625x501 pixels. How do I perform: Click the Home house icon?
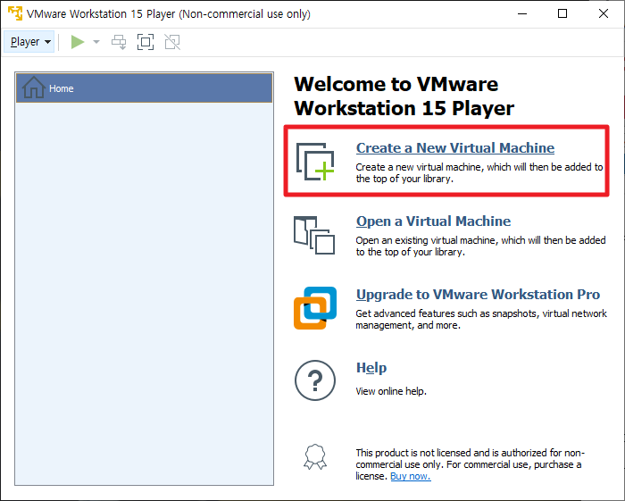(34, 88)
